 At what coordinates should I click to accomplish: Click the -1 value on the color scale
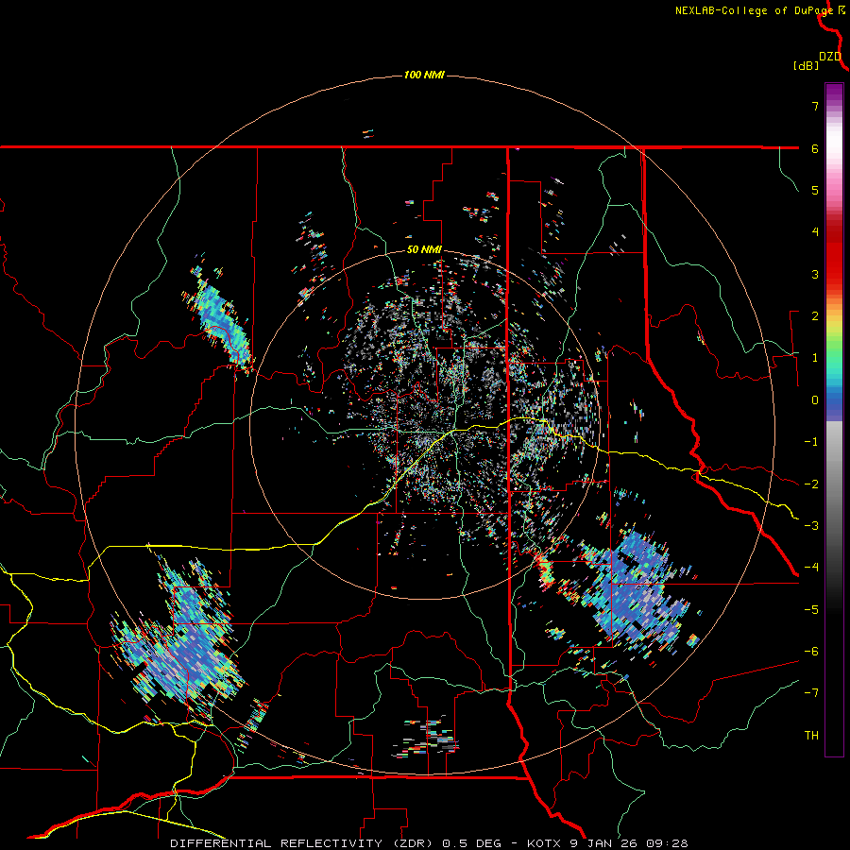point(811,442)
